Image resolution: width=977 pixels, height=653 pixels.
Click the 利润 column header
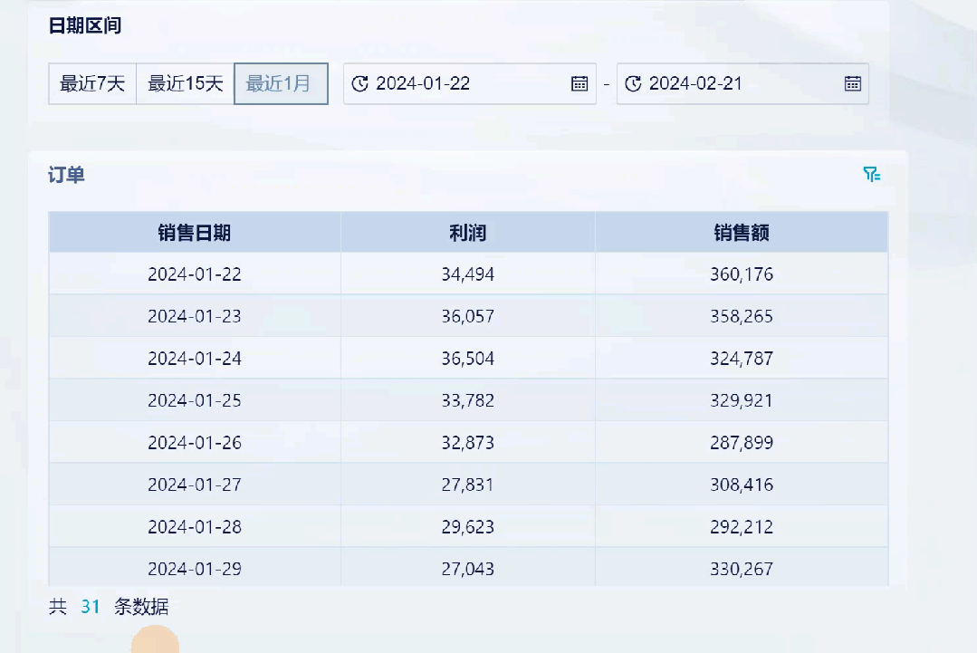[x=468, y=233]
